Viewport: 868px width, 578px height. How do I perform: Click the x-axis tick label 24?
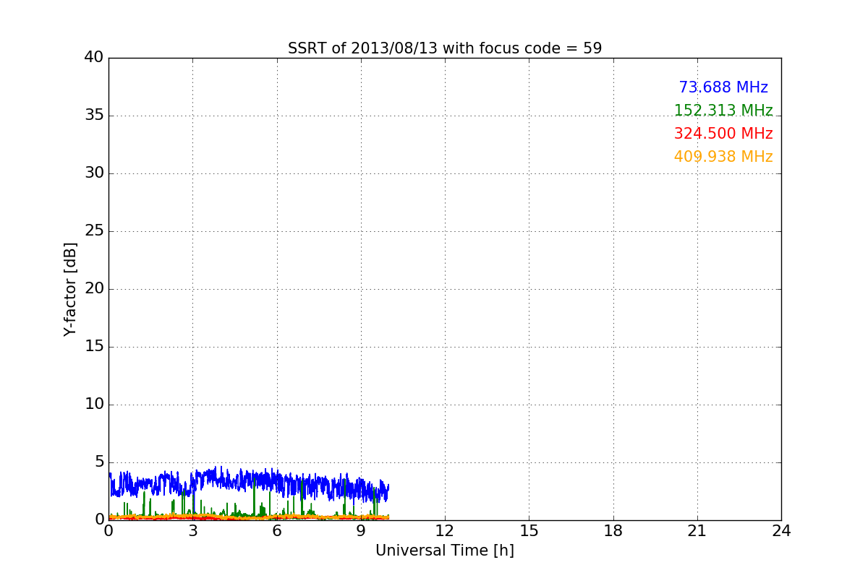[781, 531]
